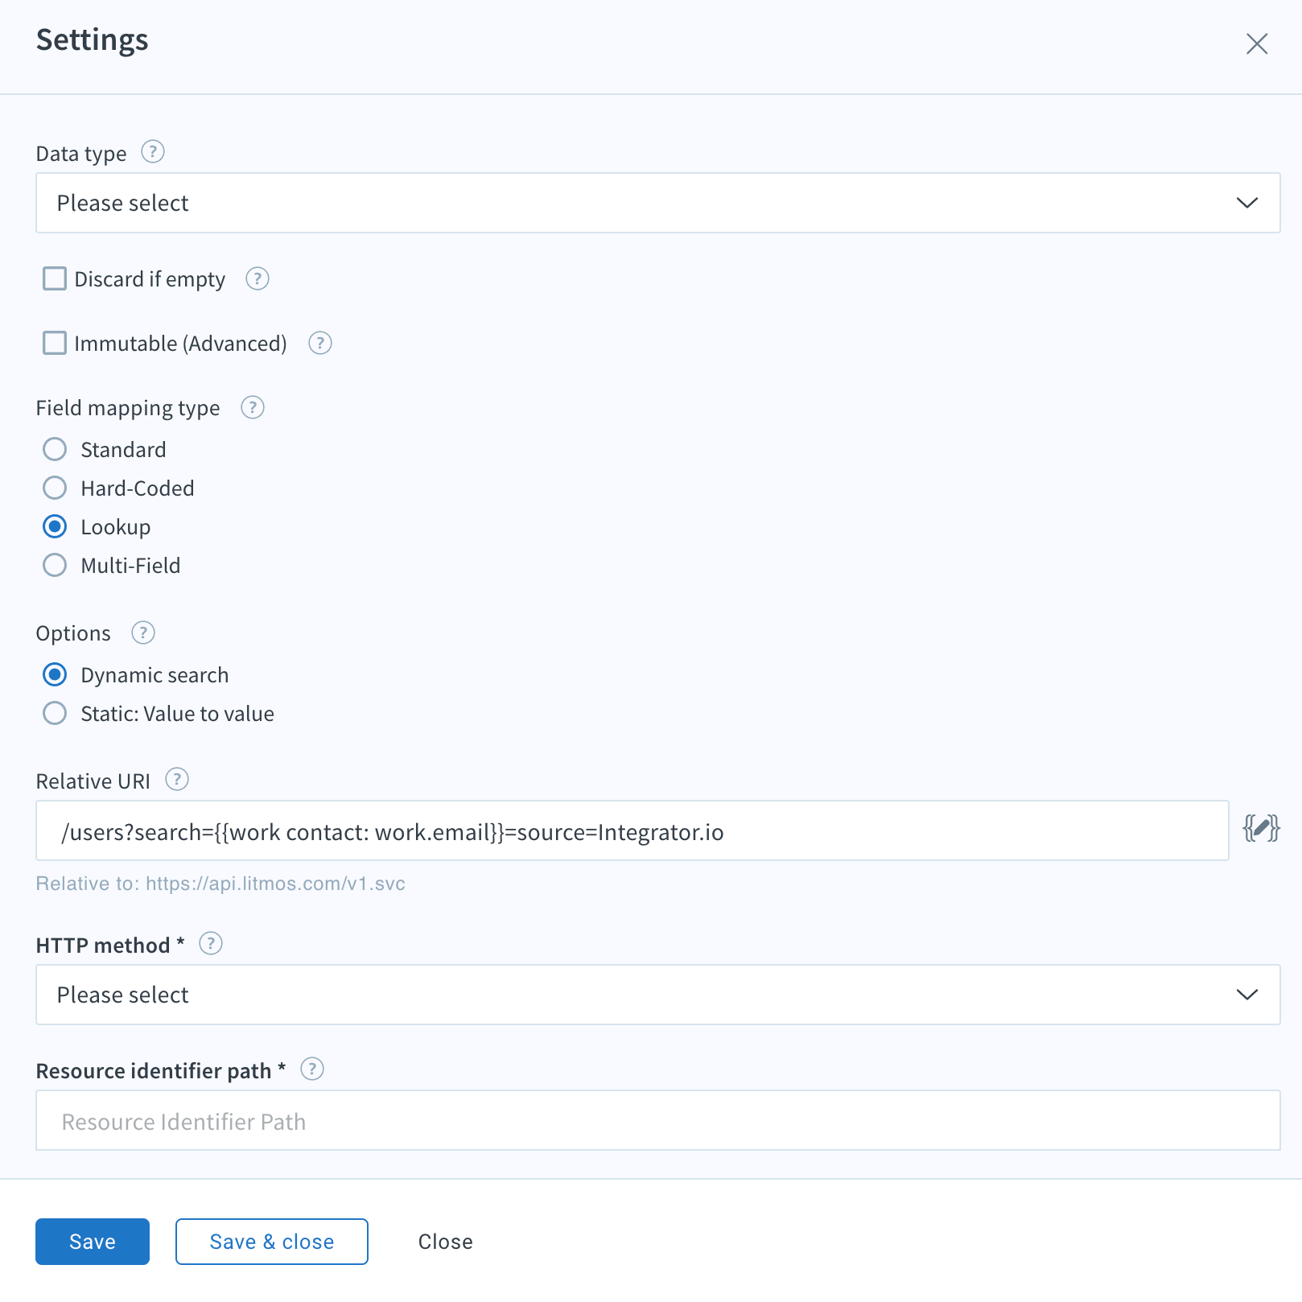The width and height of the screenshot is (1302, 1302).
Task: Open Relative URI help icon
Action: [177, 779]
